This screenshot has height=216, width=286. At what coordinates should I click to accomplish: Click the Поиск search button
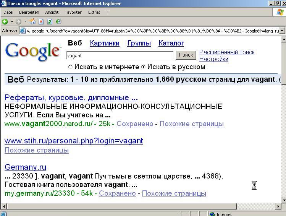click(186, 55)
